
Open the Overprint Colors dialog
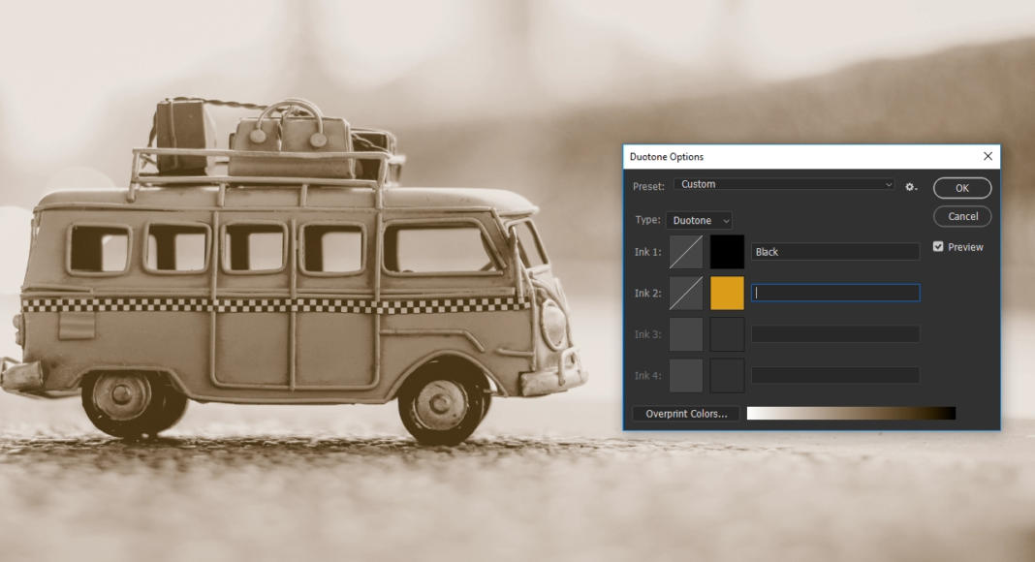click(x=685, y=413)
